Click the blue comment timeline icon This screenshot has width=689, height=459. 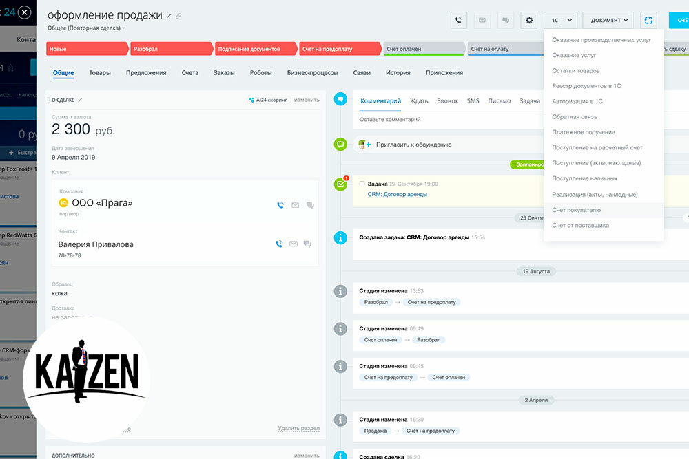[x=340, y=98]
